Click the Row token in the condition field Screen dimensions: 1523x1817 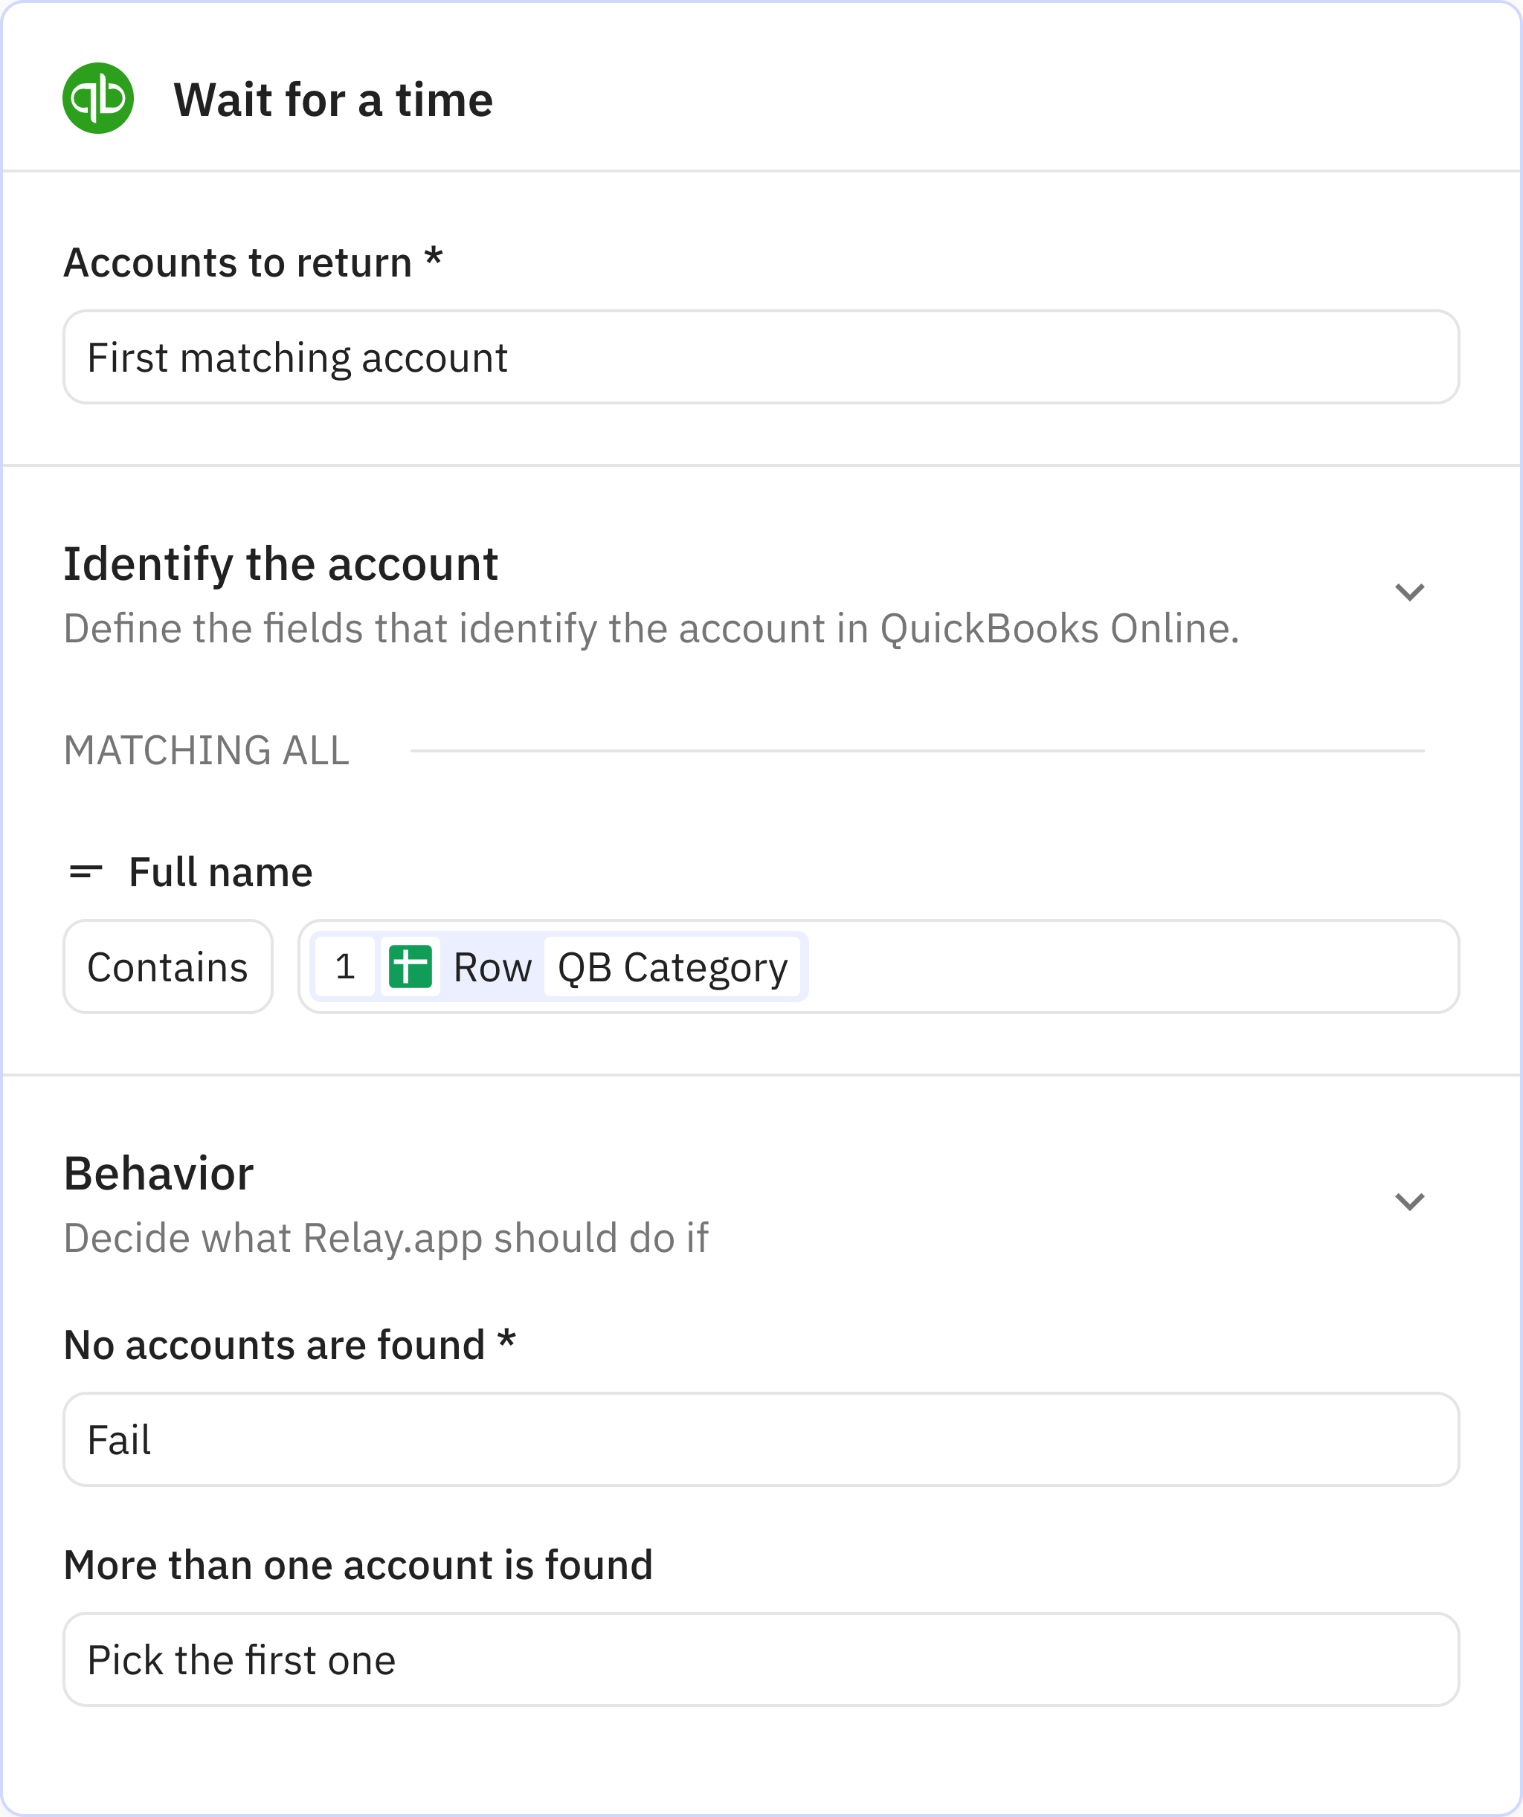493,966
